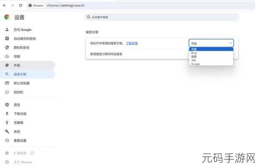The height and width of the screenshot is (166, 255).
Task: Click the autofill and passwords clipboard icon
Action: pos(7,39)
